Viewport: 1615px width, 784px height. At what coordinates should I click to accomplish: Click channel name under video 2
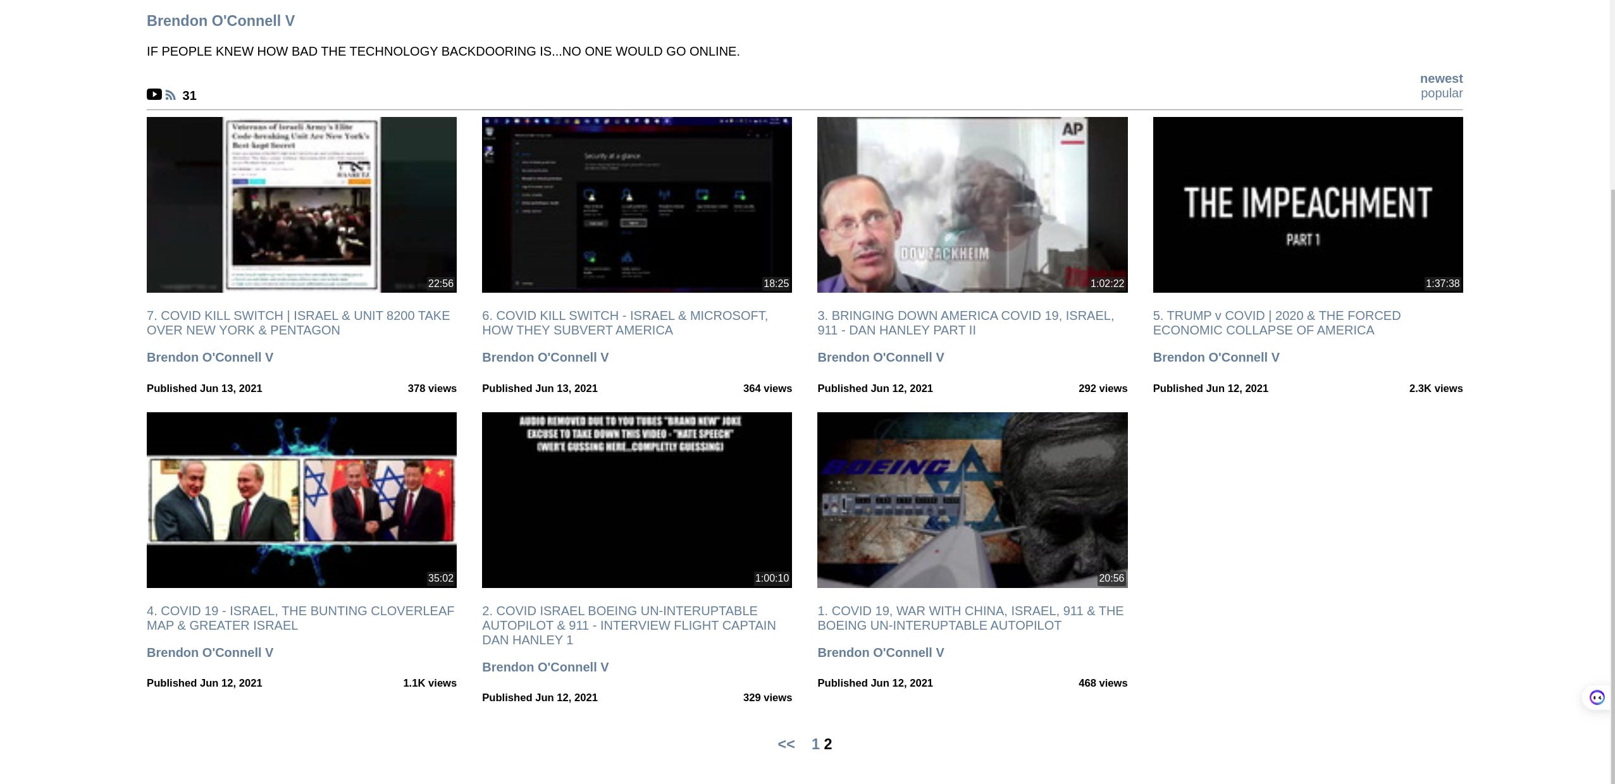545,667
